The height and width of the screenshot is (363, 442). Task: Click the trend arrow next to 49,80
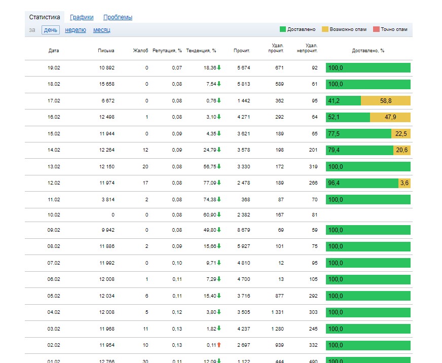click(x=219, y=230)
